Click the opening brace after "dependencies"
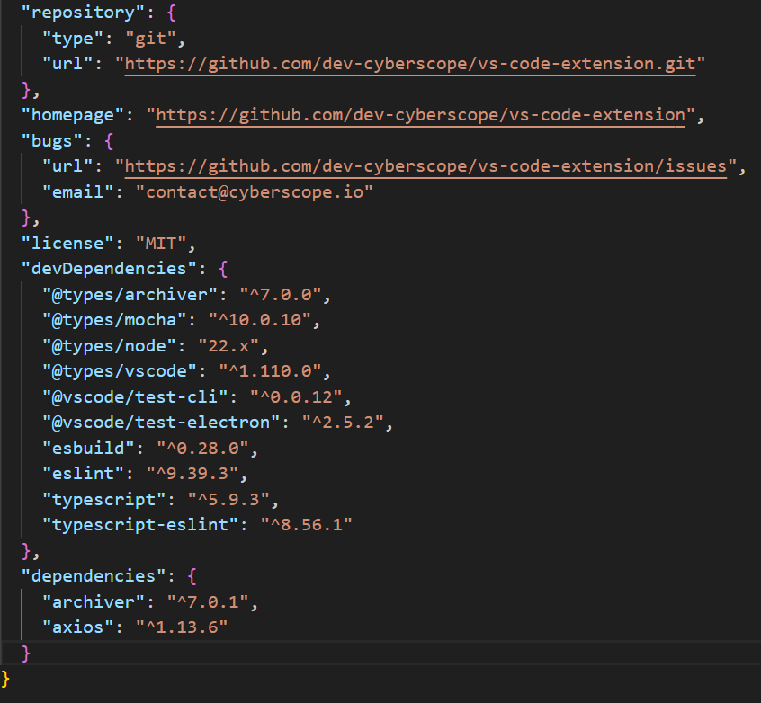 click(192, 577)
